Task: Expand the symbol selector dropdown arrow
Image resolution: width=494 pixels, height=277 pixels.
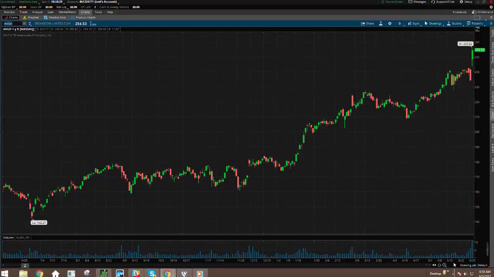Action: 24,23
